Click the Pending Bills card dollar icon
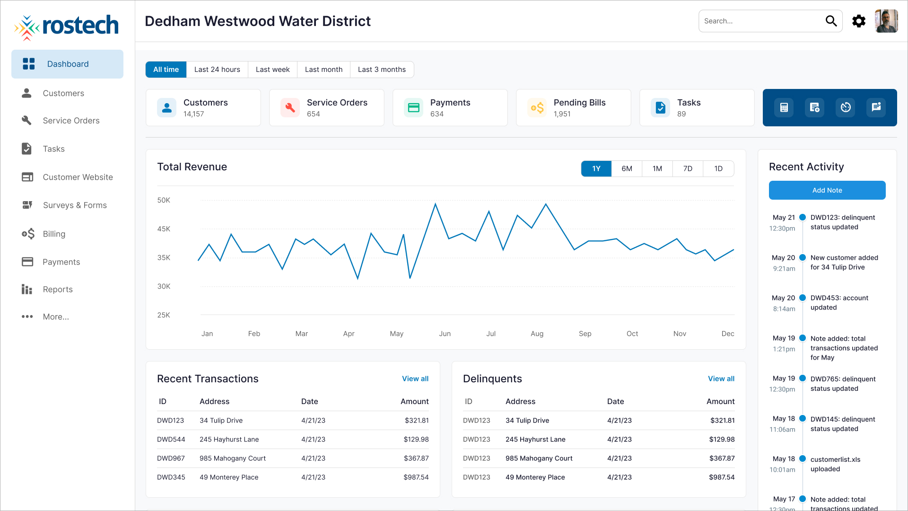 point(537,108)
